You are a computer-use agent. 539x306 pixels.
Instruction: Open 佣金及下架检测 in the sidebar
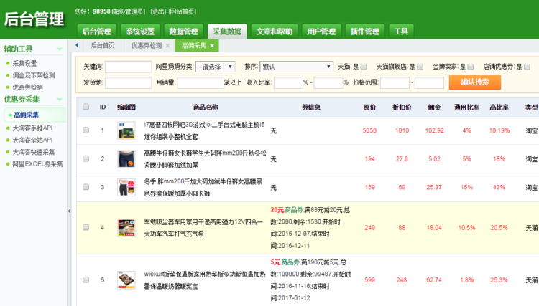coord(34,75)
